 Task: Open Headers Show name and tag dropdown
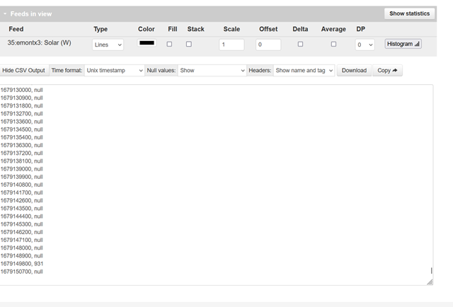(304, 71)
